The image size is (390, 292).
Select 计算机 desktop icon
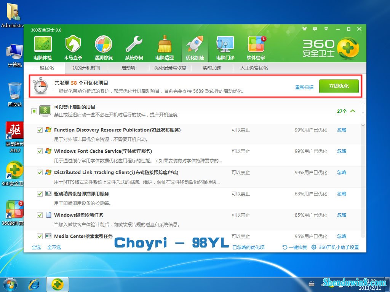pyautogui.click(x=14, y=56)
